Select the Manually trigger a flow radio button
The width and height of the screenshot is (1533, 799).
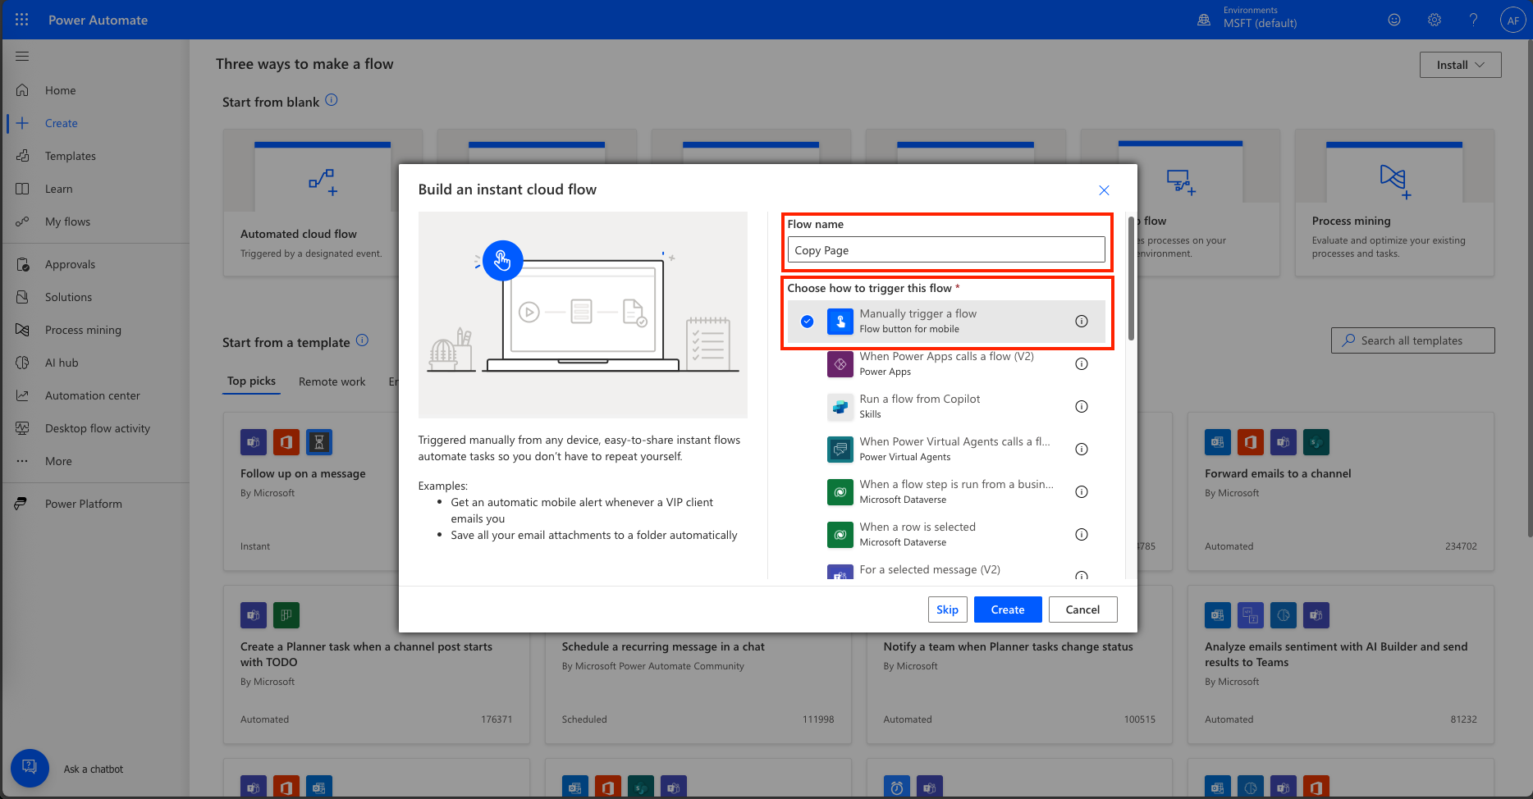[808, 322]
